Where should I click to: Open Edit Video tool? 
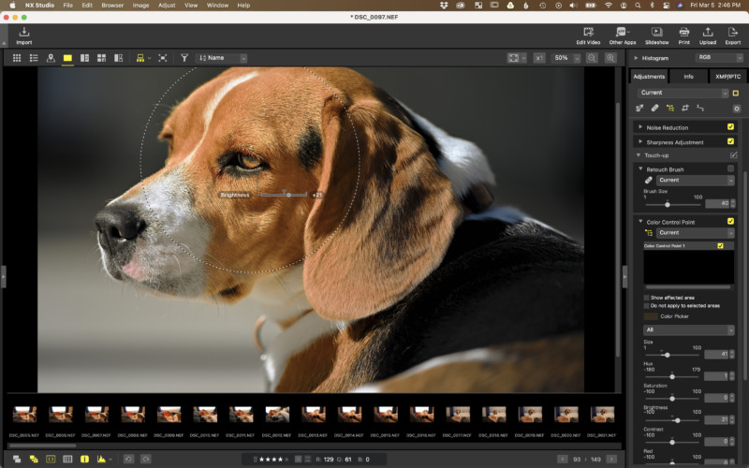tap(588, 36)
